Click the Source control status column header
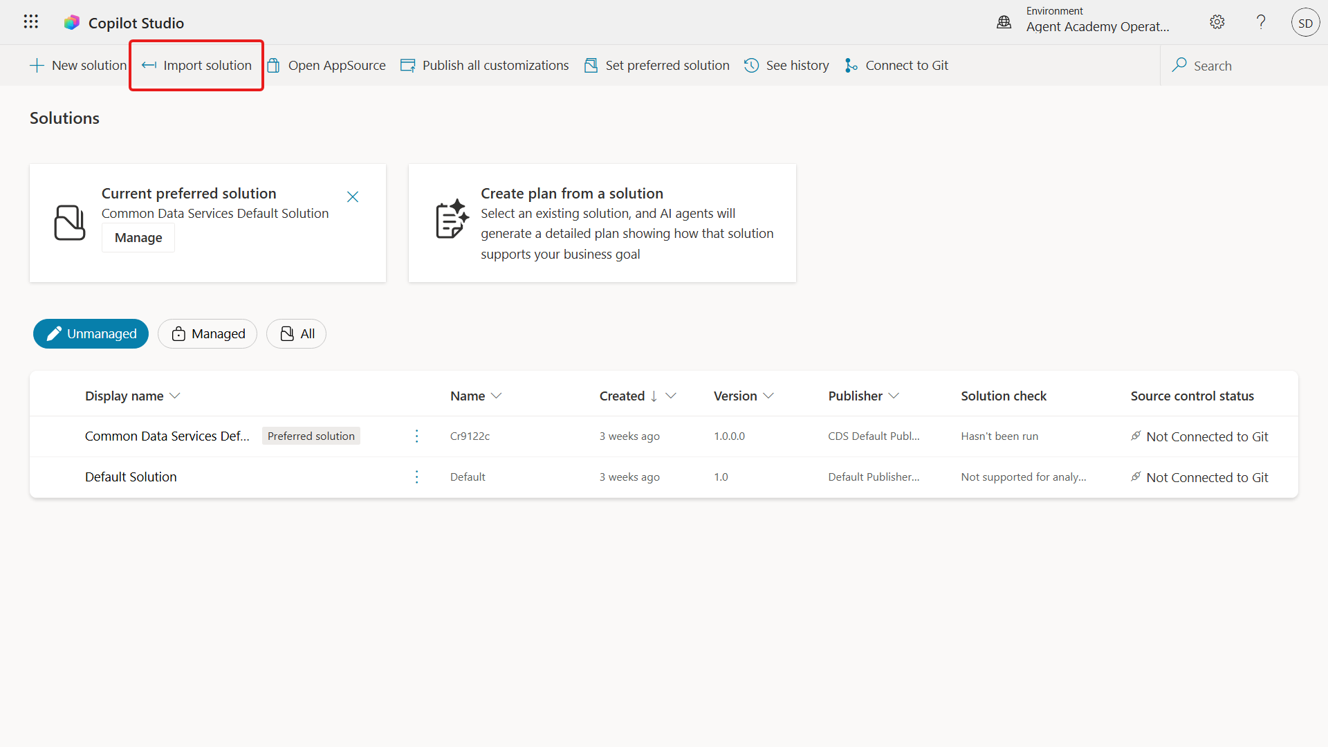This screenshot has height=747, width=1328. pos(1192,396)
